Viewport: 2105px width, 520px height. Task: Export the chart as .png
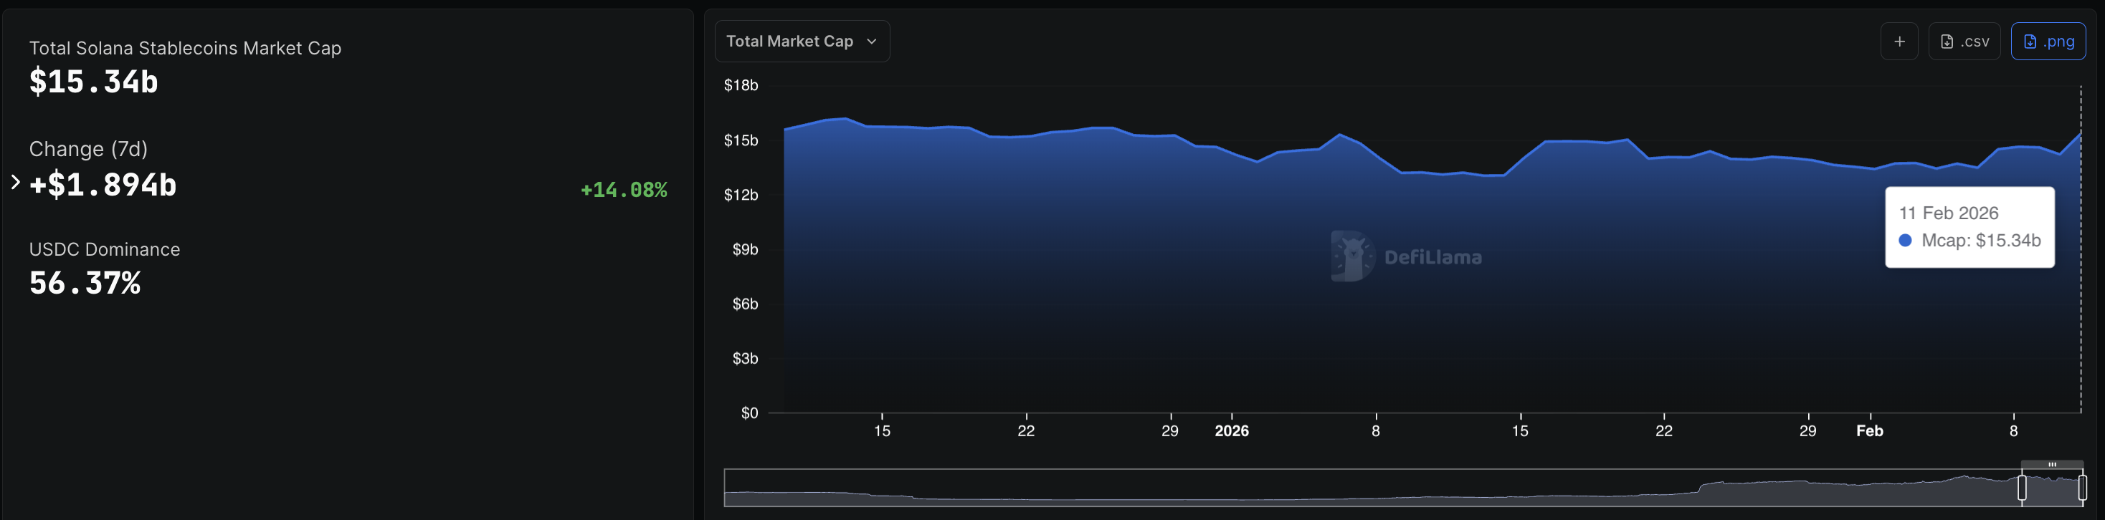pos(2047,41)
